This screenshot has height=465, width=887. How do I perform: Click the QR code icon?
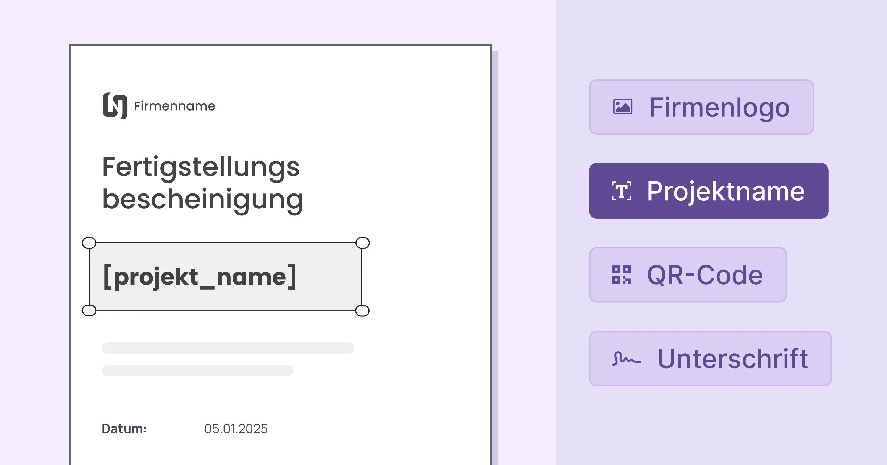[621, 275]
